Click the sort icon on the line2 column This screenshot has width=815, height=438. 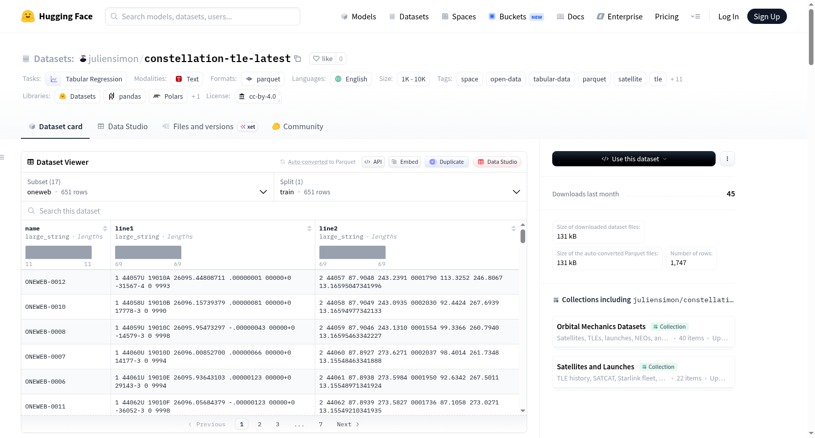513,228
